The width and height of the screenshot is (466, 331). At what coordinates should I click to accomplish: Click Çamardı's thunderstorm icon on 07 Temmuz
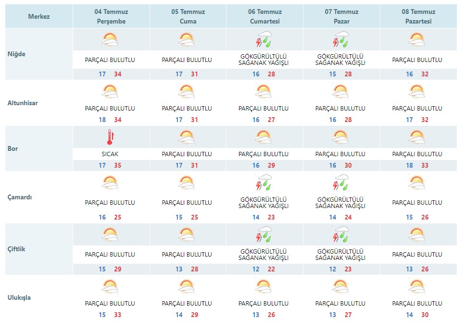340,182
